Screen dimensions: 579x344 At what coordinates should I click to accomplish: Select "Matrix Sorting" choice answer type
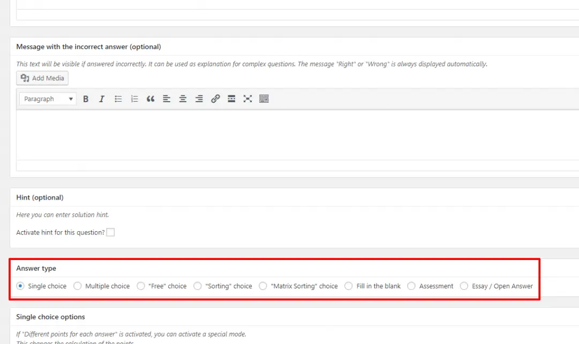[x=263, y=286]
